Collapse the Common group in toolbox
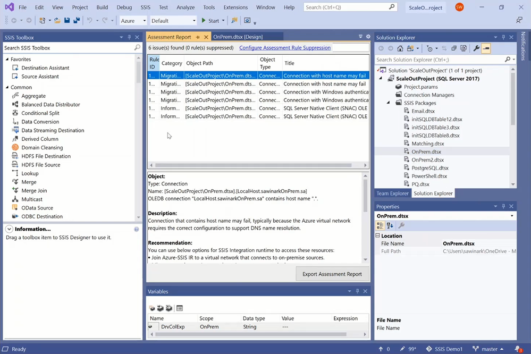Viewport: 531px width, 354px height. coord(7,87)
